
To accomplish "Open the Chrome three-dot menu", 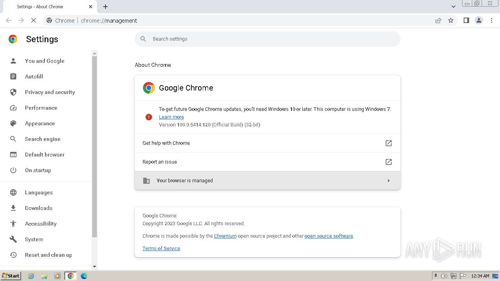I will tap(491, 20).
